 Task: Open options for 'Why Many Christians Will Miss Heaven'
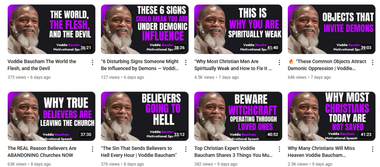click(x=373, y=149)
